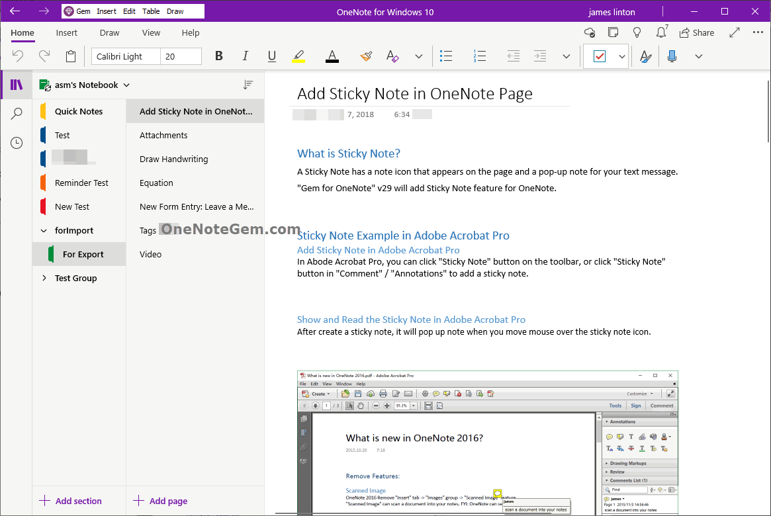771x516 pixels.
Task: Open the Gem Edit menu
Action: coord(129,11)
